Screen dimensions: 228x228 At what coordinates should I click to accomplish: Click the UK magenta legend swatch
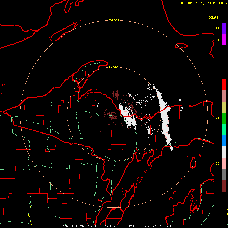[x=224, y=40]
